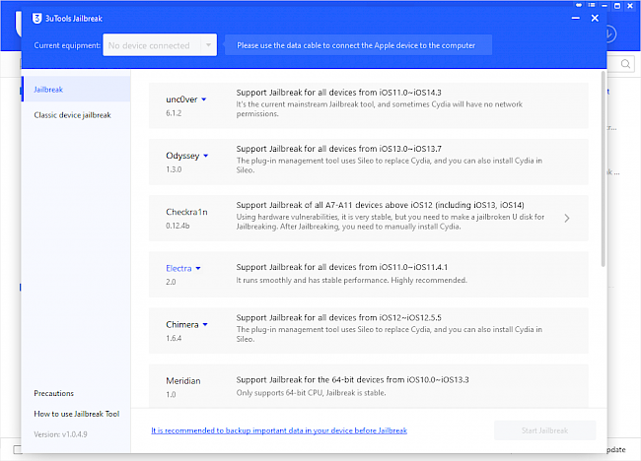
Task: Click the unc0ver iOS11.0~iOS14.3 support heading
Action: [x=338, y=93]
